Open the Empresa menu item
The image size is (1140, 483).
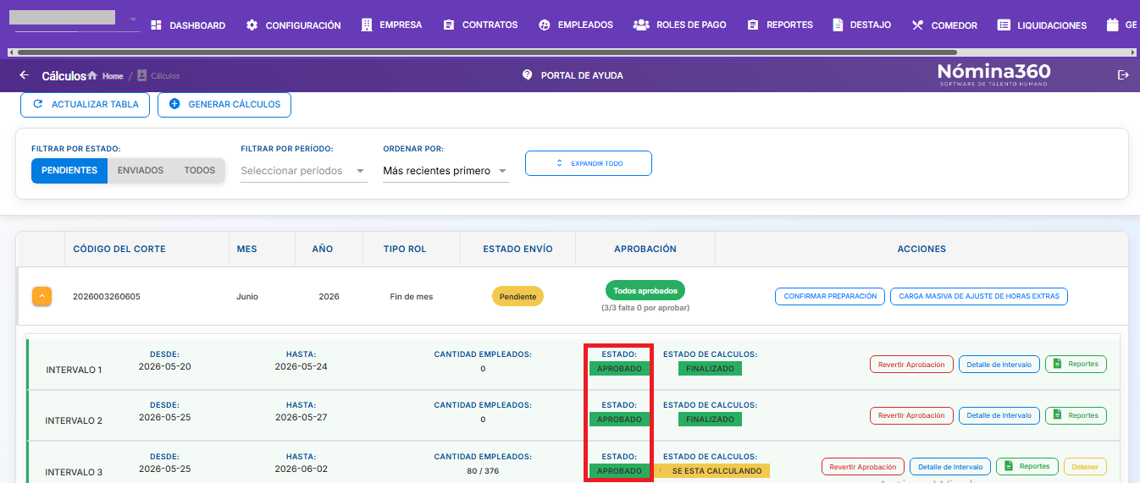click(391, 25)
